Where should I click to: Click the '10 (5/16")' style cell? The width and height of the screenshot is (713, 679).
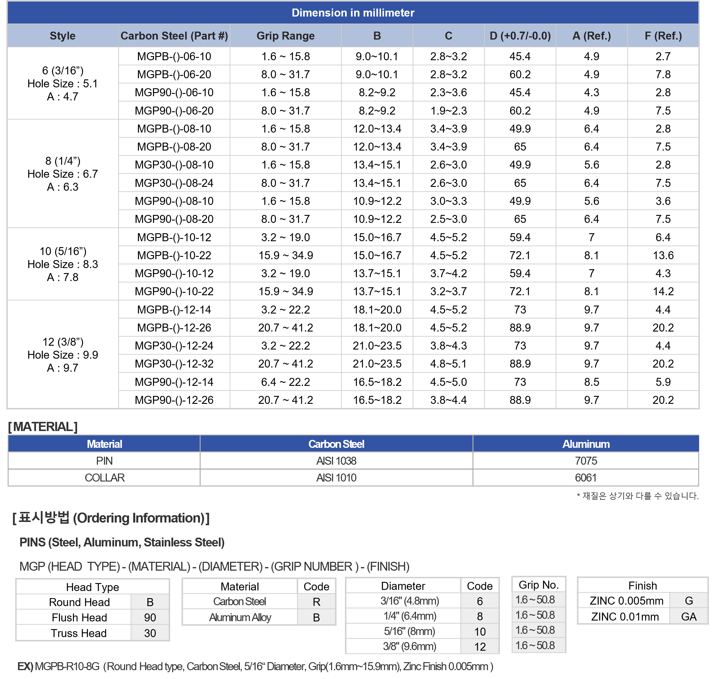pos(63,265)
